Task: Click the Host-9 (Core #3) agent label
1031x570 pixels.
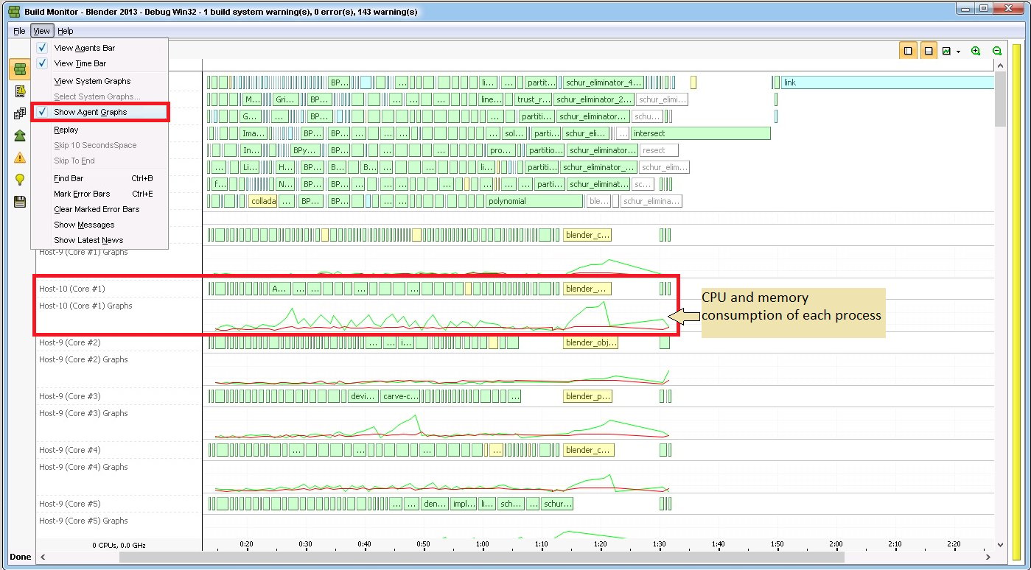Action: coord(70,396)
